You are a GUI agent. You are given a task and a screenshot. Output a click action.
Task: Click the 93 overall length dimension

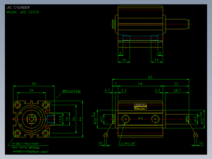click(x=150, y=77)
